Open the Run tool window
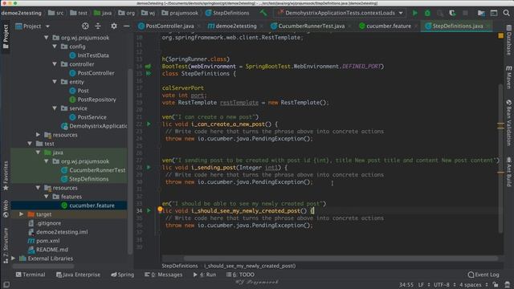Viewport: 514px width, 289px height. tap(205, 275)
